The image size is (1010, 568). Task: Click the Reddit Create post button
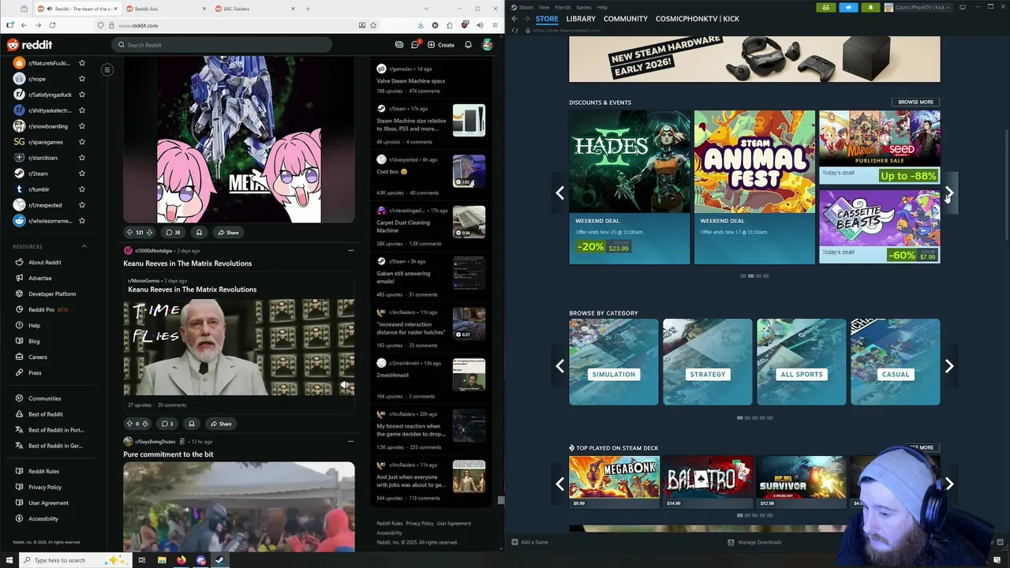pyautogui.click(x=442, y=45)
